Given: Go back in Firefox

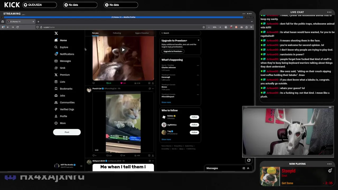Looking at the screenshot, I should 8,27.
